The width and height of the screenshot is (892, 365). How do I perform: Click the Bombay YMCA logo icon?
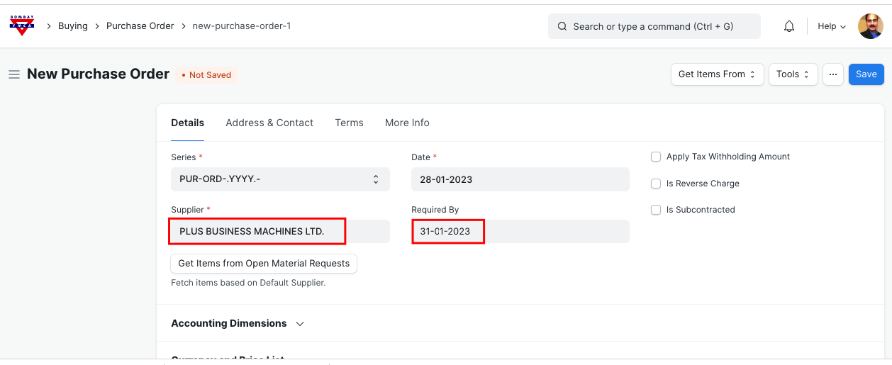pos(22,26)
